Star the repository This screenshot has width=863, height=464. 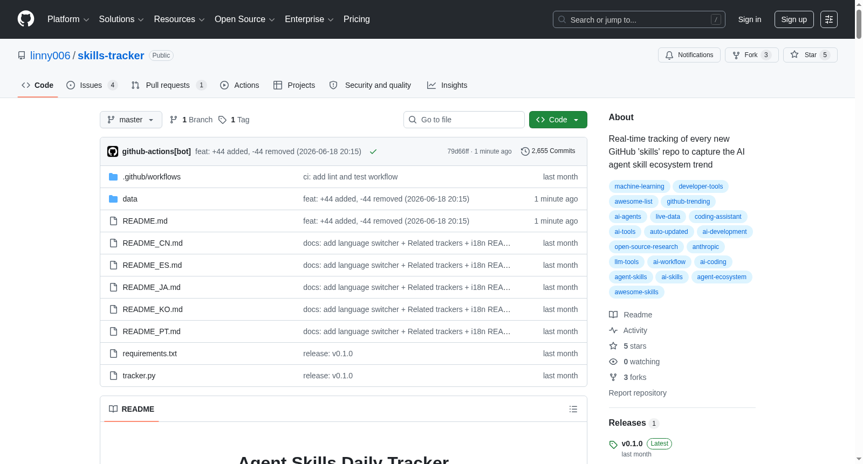pos(810,55)
